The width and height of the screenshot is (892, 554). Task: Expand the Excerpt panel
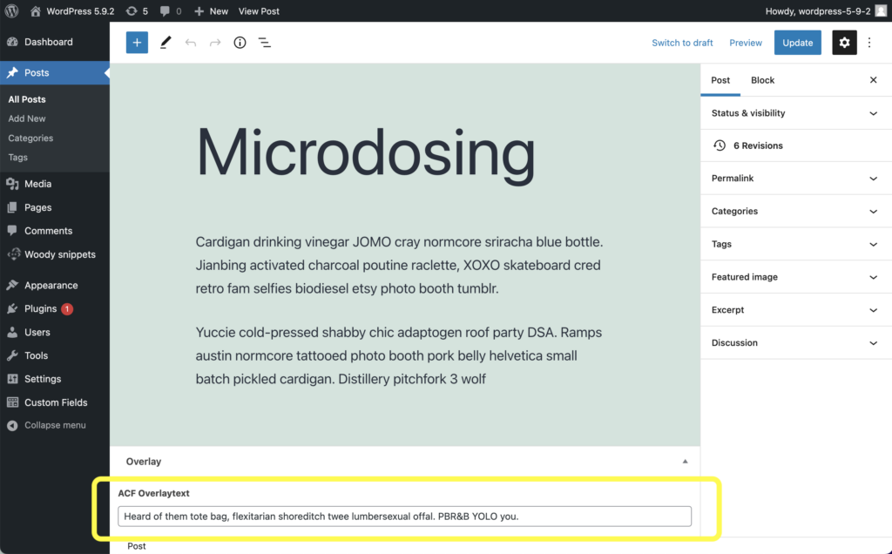[x=796, y=311]
